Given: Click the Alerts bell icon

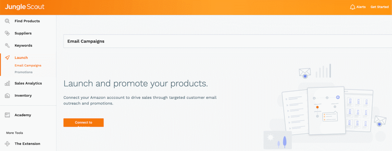Looking at the screenshot, I should [x=352, y=7].
